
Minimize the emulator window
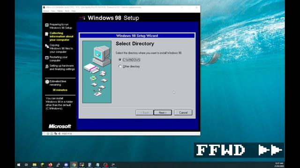pyautogui.click(x=182, y=7)
